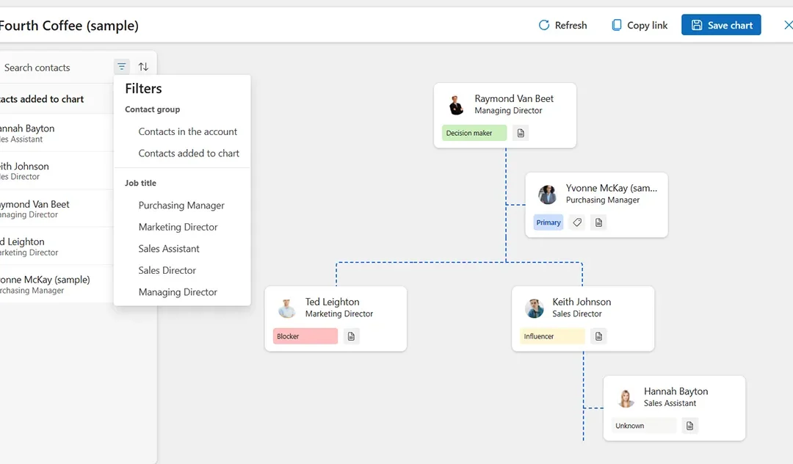Image resolution: width=793 pixels, height=464 pixels.
Task: Select Purchasing Manager job title filter
Action: [x=183, y=206]
